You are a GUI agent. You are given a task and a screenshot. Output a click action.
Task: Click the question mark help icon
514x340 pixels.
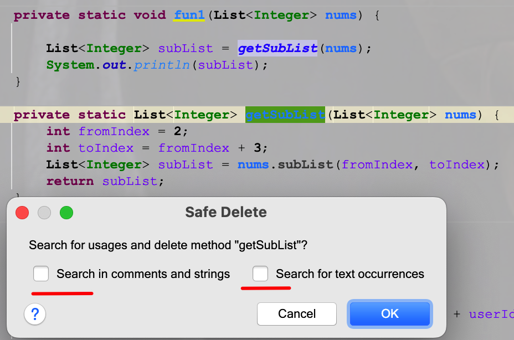pos(35,315)
